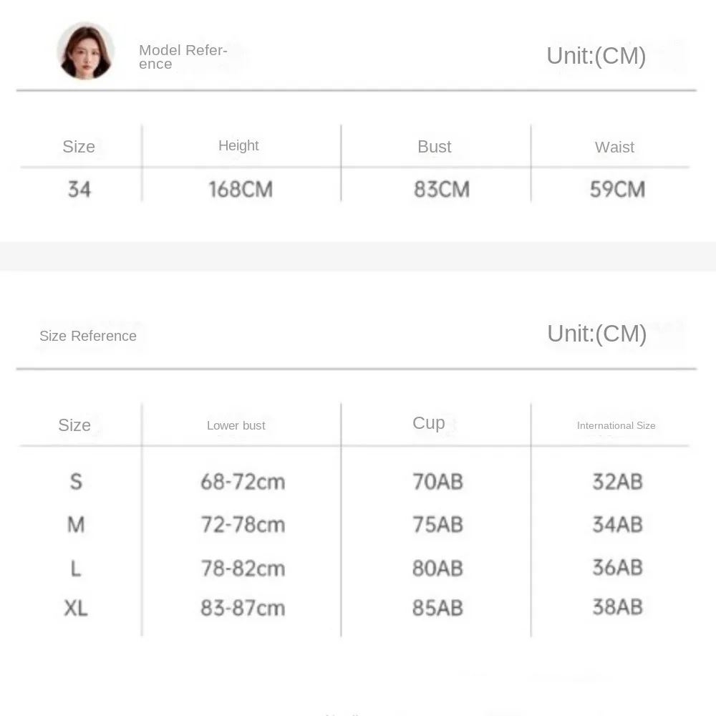This screenshot has width=716, height=716.
Task: Select the Bust column header
Action: point(435,147)
